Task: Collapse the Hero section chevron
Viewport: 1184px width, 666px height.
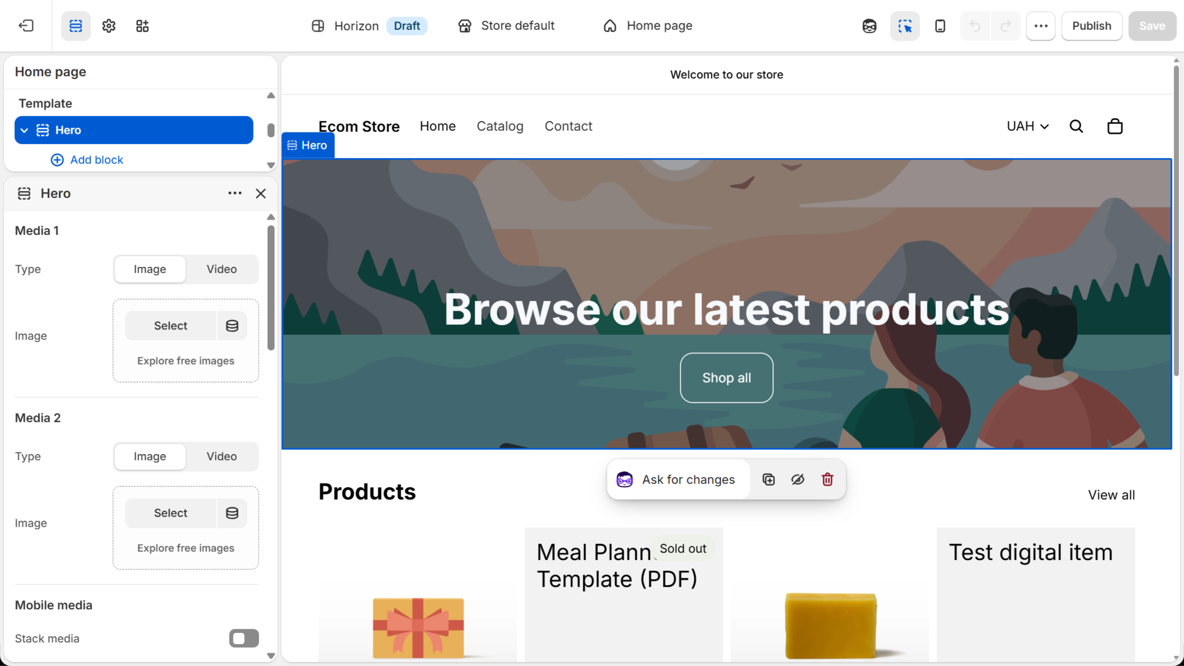Action: click(x=24, y=130)
